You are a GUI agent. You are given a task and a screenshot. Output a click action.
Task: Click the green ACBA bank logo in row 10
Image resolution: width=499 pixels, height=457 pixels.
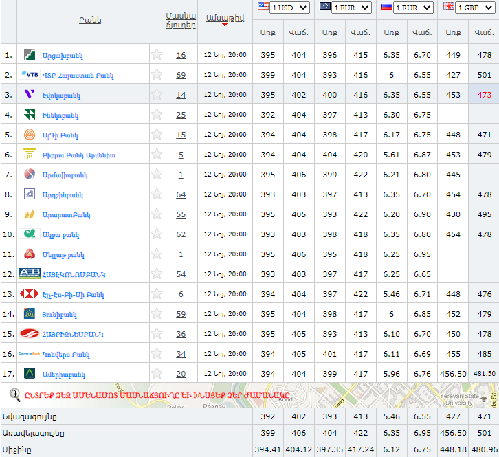(x=30, y=234)
